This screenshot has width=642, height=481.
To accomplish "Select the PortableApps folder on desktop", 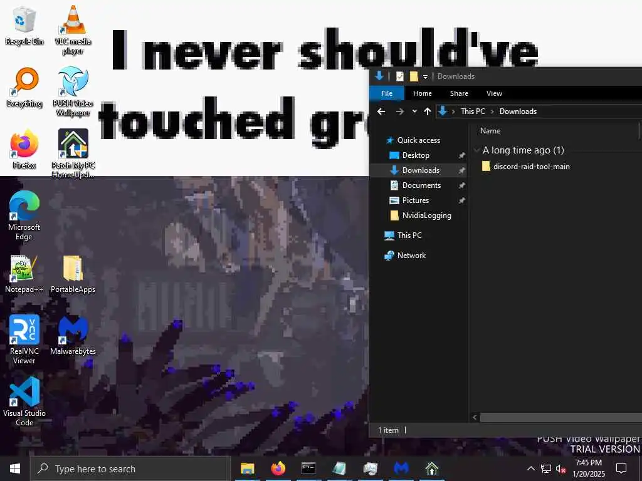I will [x=73, y=274].
